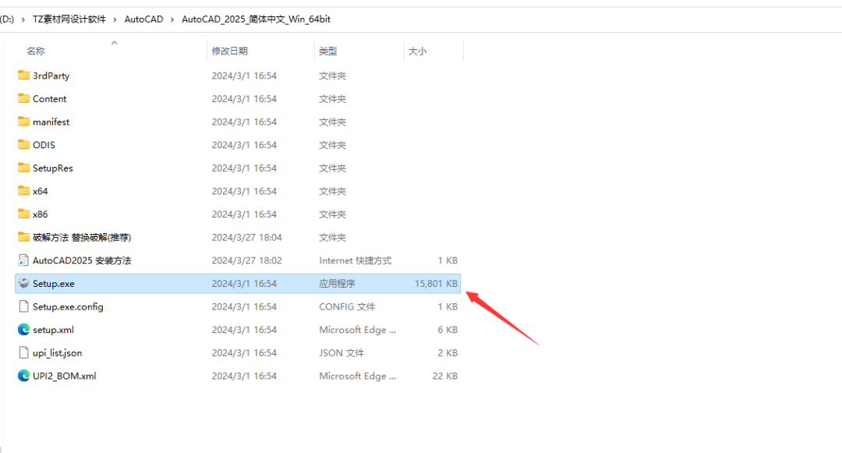
Task: Select the SetupRes folder name
Action: pos(53,168)
